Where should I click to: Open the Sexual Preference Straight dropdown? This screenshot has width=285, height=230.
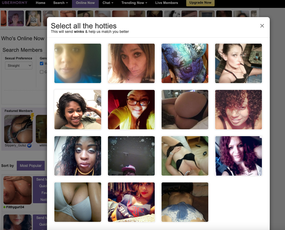19,65
